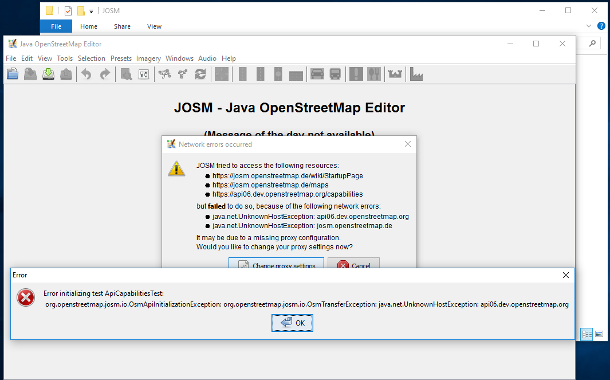Download map data with the green arrow icon

coord(48,73)
